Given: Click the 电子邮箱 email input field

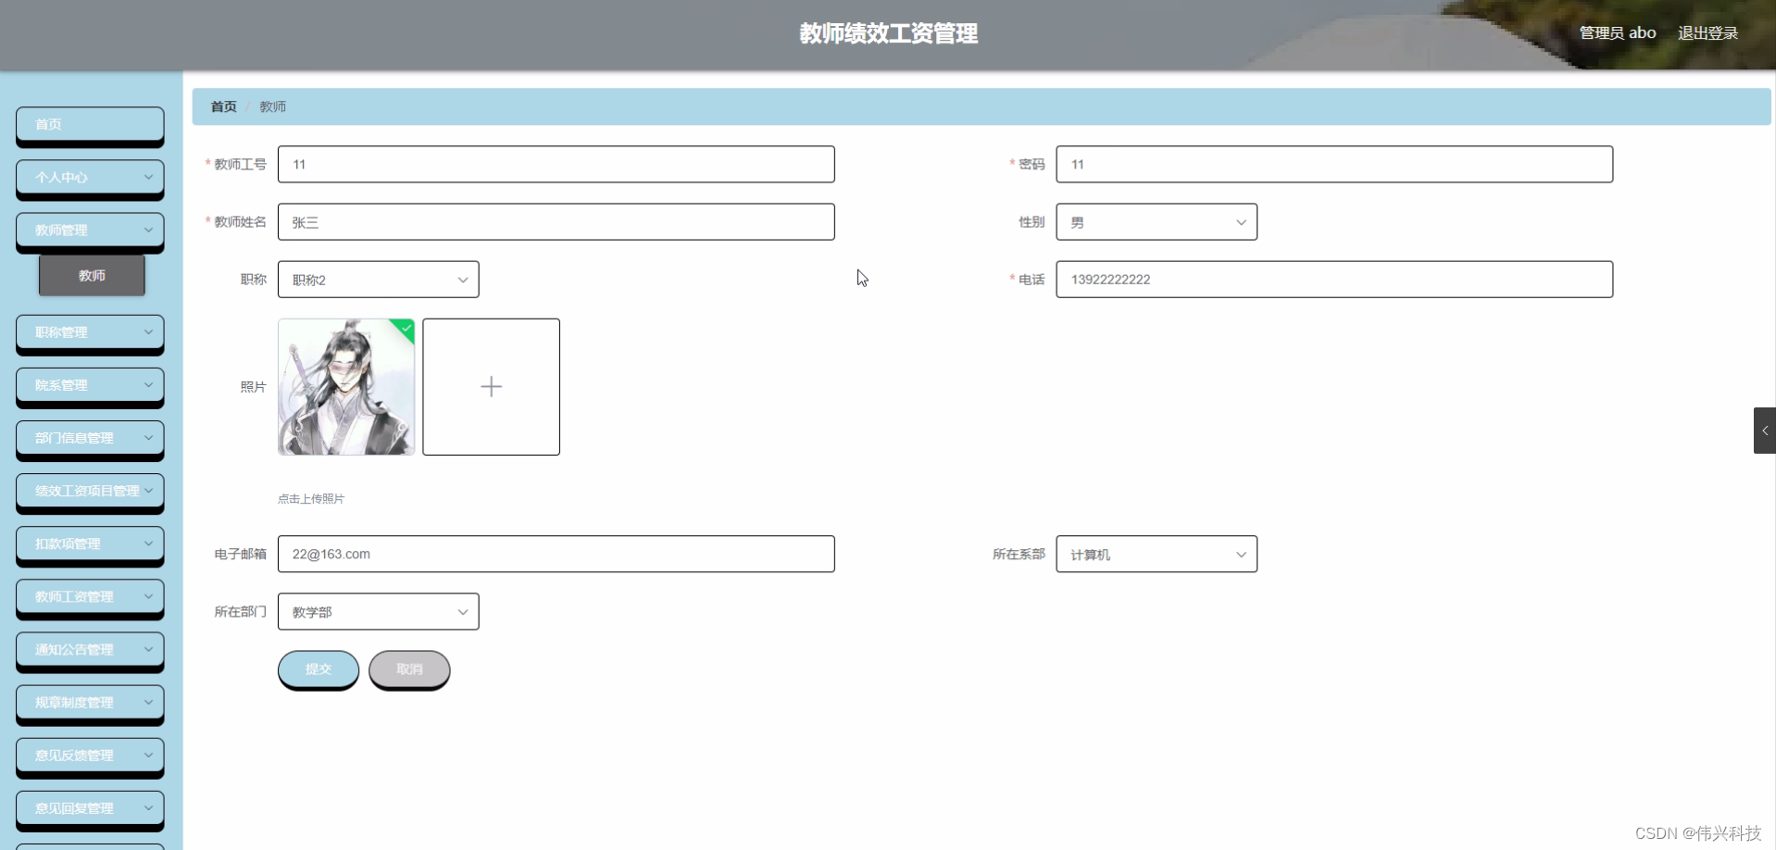Looking at the screenshot, I should point(556,554).
